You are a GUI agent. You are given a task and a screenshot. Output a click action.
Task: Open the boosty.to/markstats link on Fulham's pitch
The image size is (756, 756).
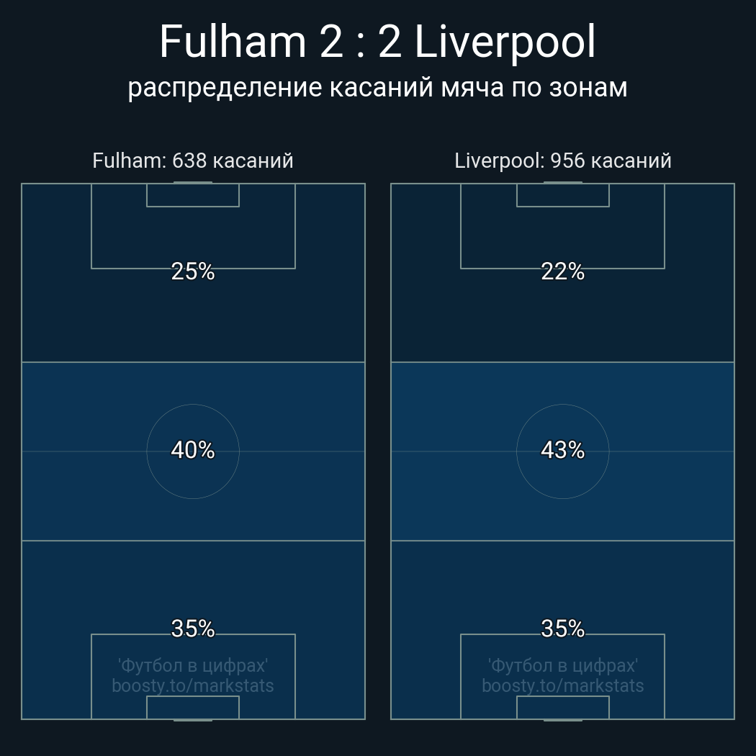[193, 685]
